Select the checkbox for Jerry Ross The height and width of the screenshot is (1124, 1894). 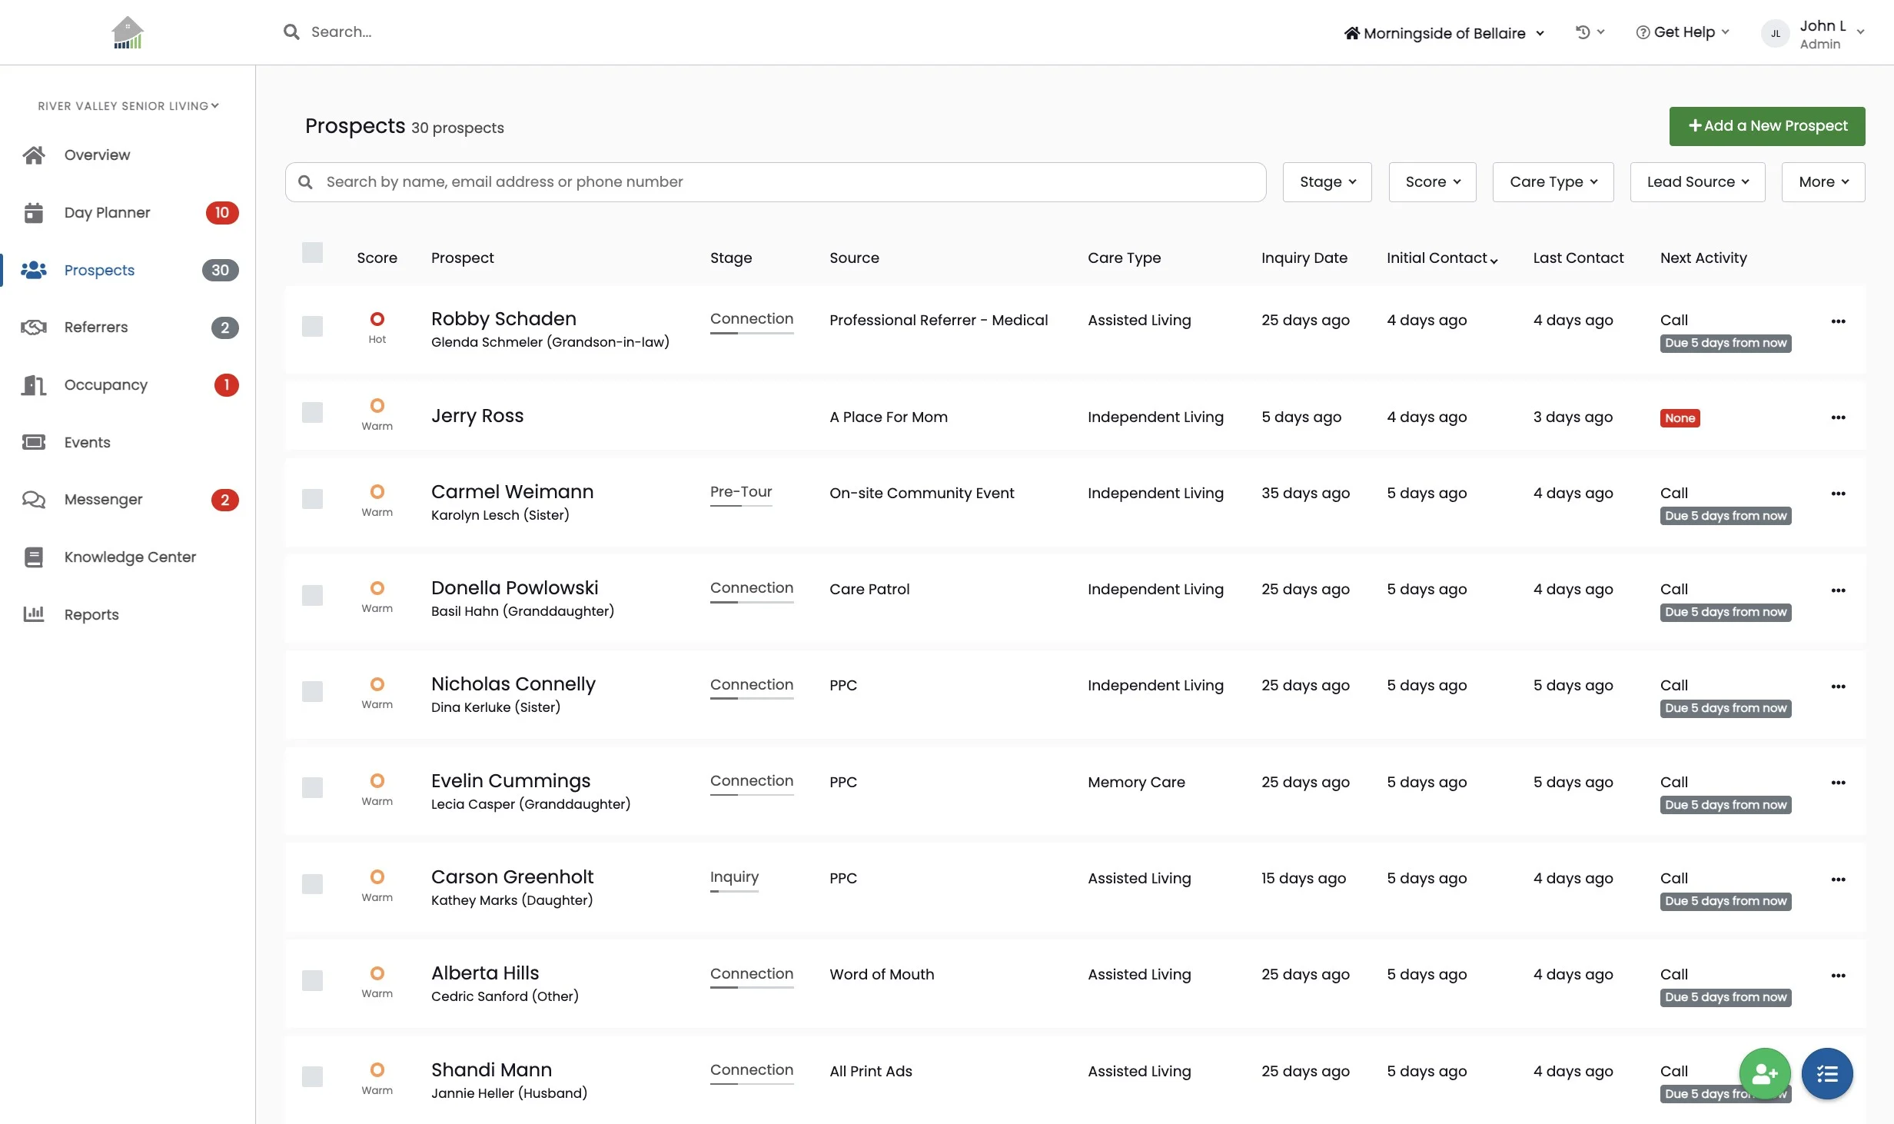312,413
